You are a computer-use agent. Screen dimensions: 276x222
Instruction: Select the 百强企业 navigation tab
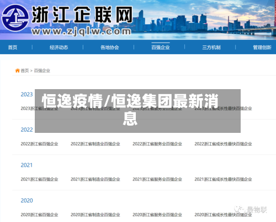pos(161,48)
